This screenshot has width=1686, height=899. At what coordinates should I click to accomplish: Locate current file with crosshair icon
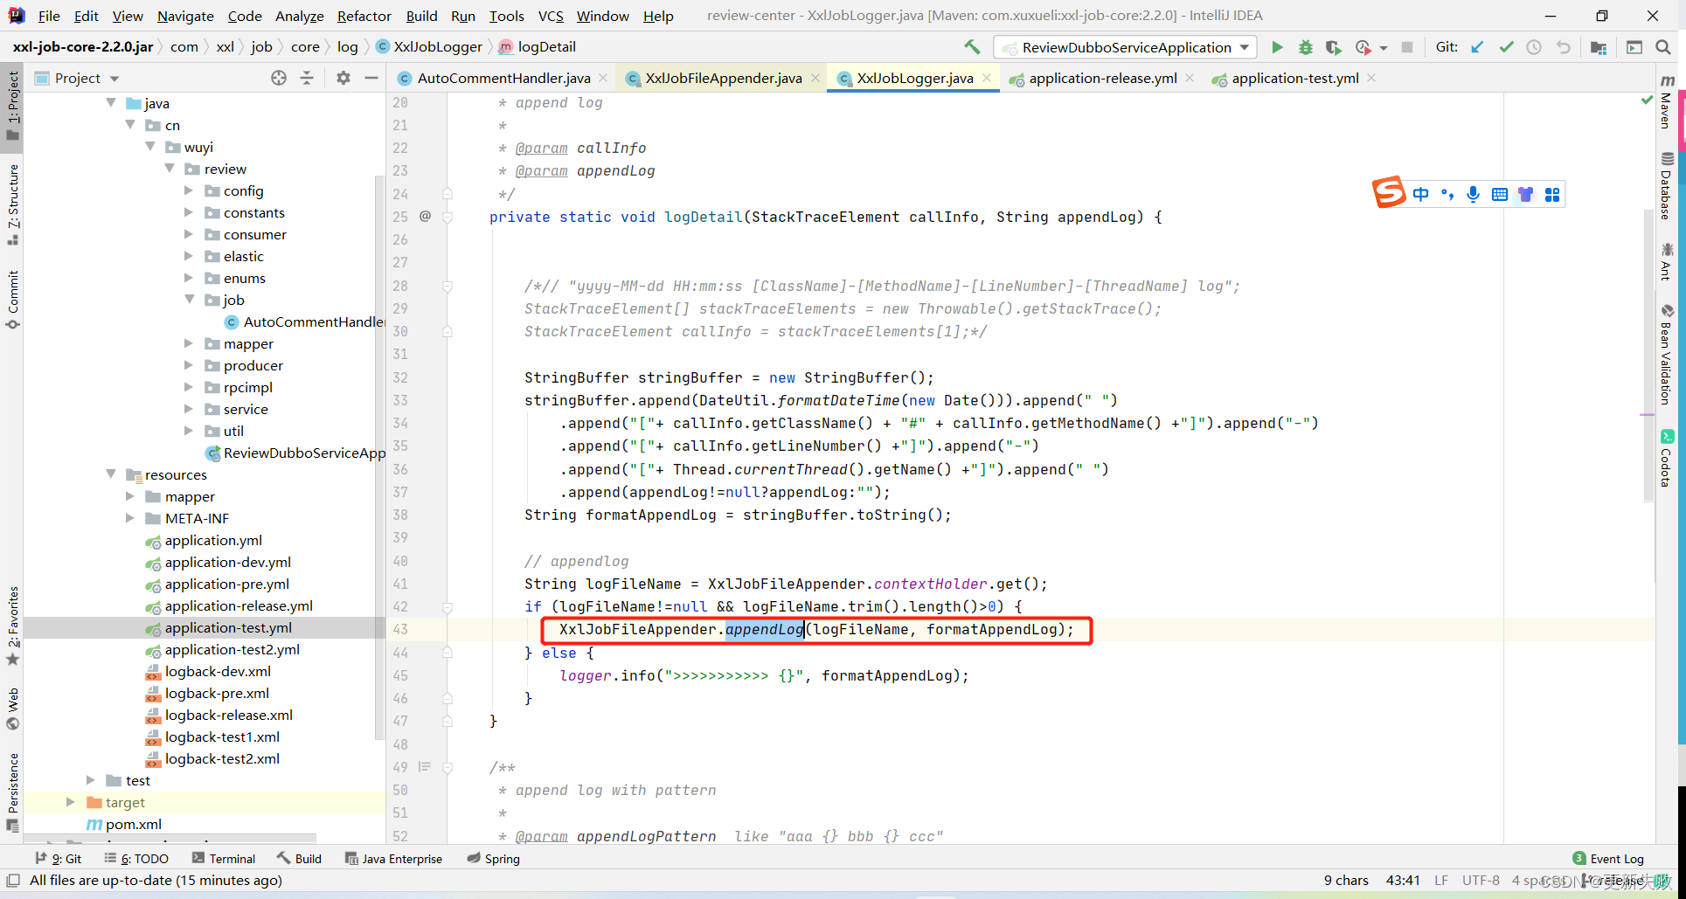coord(279,78)
